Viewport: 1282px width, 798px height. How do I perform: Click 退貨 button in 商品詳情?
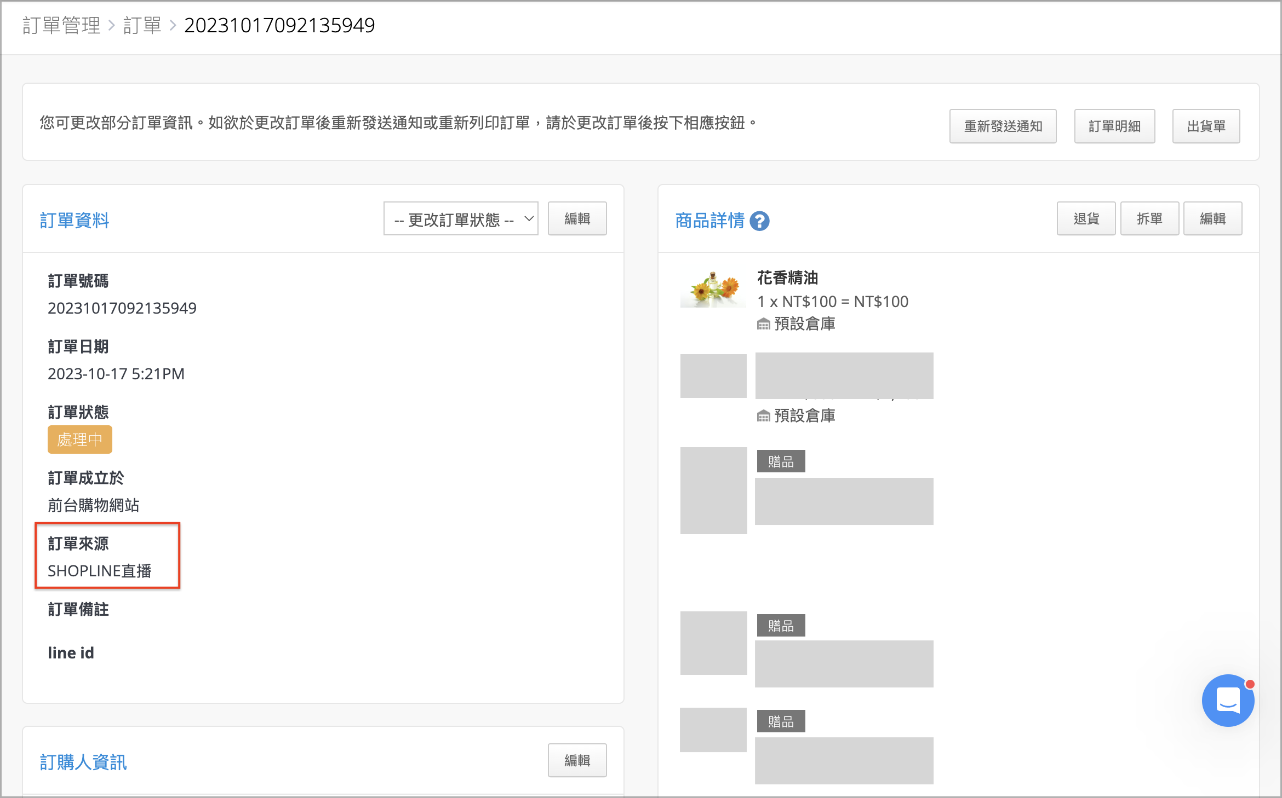pyautogui.click(x=1086, y=219)
